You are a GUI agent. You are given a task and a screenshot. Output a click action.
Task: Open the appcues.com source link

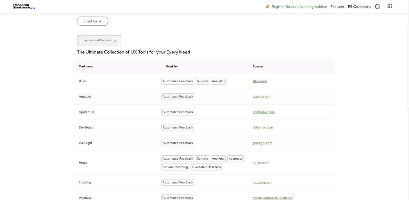click(262, 96)
